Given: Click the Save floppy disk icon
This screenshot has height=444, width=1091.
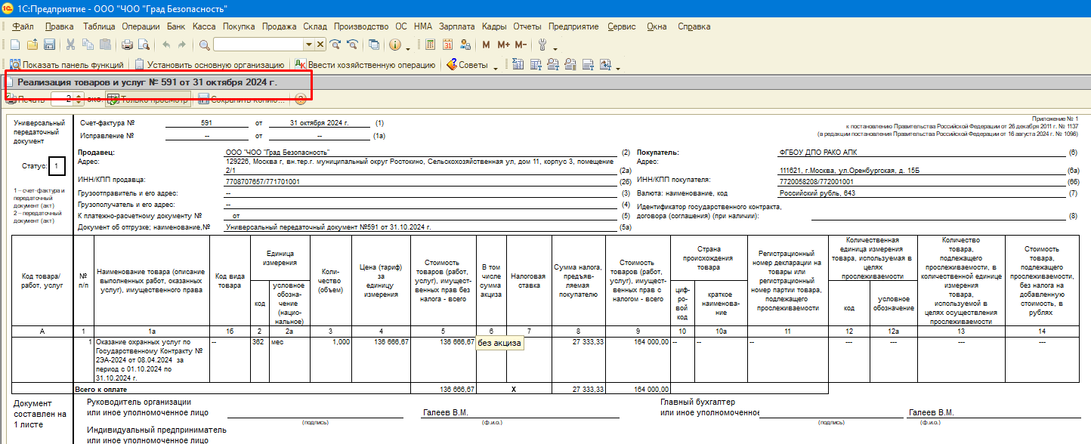Looking at the screenshot, I should tap(49, 45).
